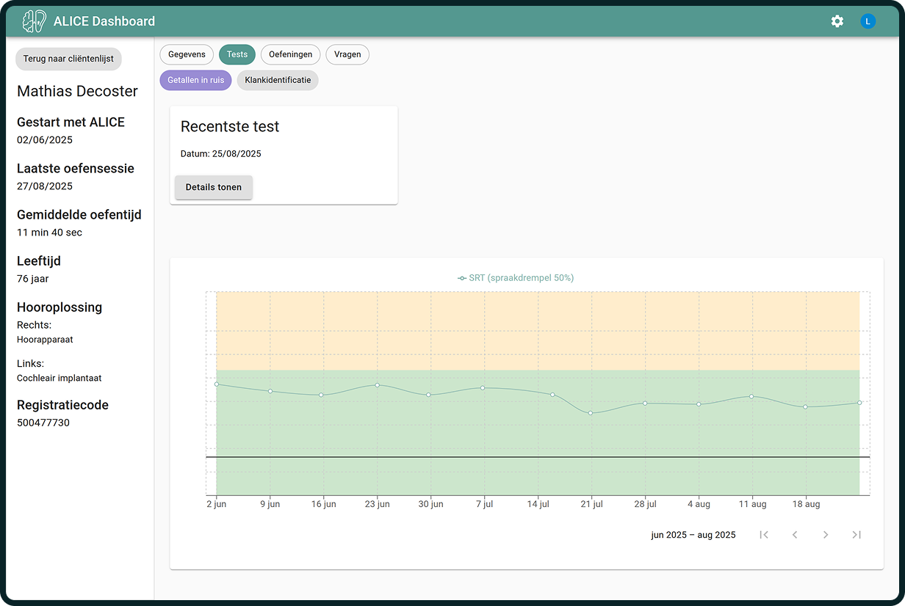This screenshot has width=905, height=606.
Task: Click the 2 jun data point
Action: (x=217, y=384)
